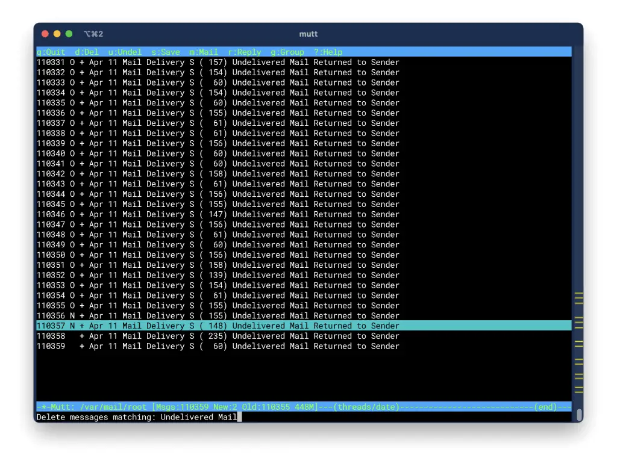Click m:Mail in the top help line
The image size is (617, 467).
pos(204,52)
